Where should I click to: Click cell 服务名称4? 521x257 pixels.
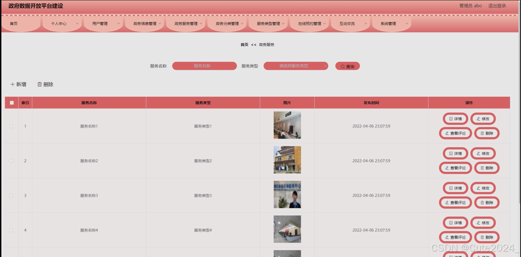coord(89,230)
